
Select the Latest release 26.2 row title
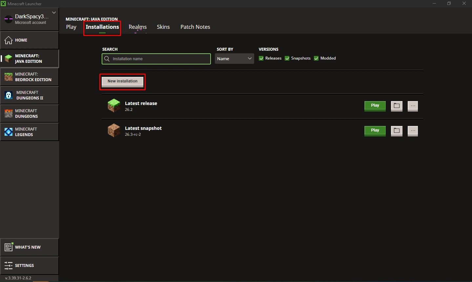pos(141,103)
